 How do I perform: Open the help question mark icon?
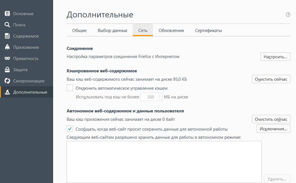(x=288, y=15)
